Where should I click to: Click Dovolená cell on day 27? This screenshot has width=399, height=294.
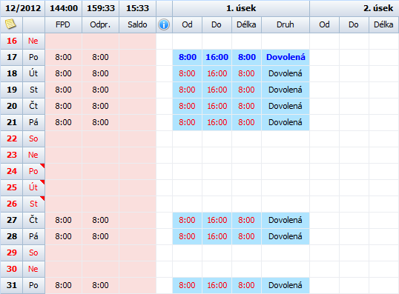pyautogui.click(x=286, y=220)
